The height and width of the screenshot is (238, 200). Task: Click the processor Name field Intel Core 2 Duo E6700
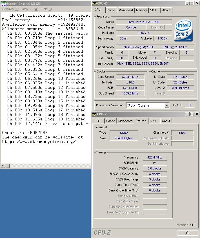144,22
